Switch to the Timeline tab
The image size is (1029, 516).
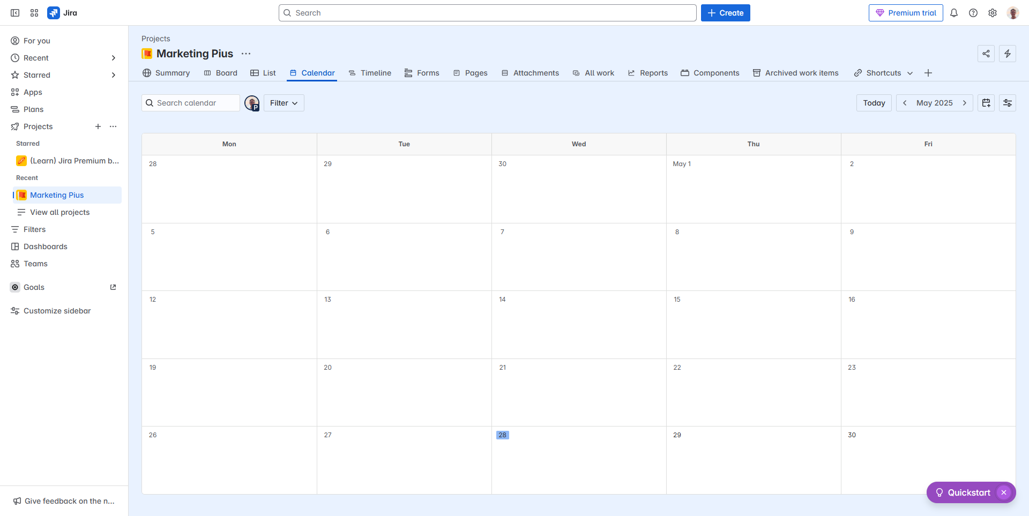pos(370,73)
